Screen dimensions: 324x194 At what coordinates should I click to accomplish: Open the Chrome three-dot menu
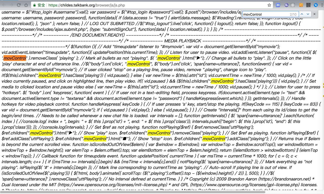pos(322,5)
